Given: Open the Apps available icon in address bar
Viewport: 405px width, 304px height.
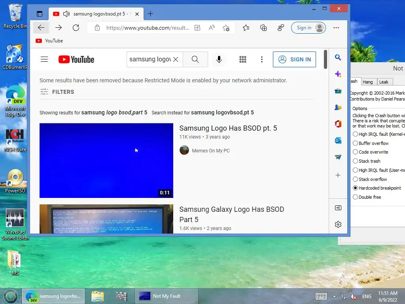Looking at the screenshot, I should pyautogui.click(x=197, y=28).
